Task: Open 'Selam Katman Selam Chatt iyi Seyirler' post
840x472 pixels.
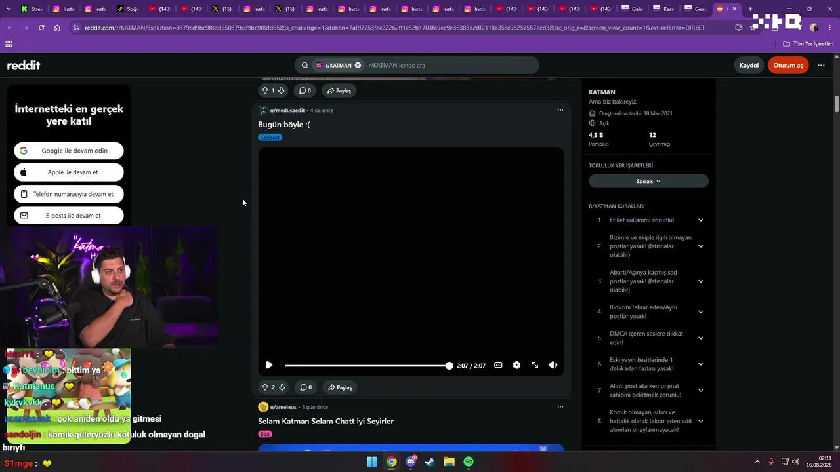Action: (325, 422)
